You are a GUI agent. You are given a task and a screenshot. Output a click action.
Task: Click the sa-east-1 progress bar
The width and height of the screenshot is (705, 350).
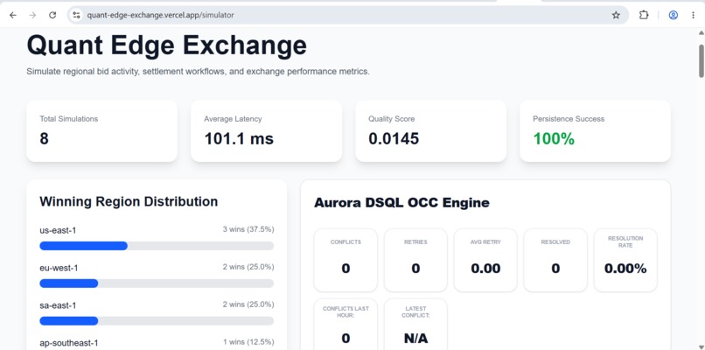tap(157, 321)
